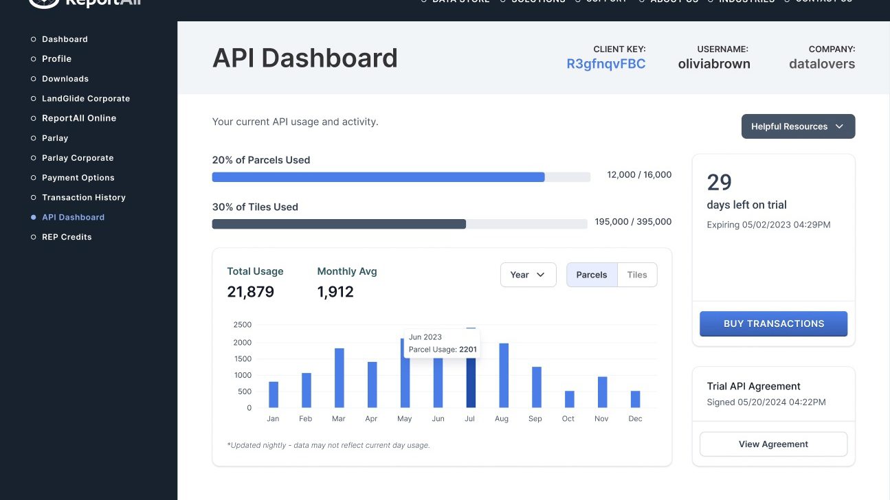Click the 29 days left number
The image size is (890, 500).
pos(720,182)
